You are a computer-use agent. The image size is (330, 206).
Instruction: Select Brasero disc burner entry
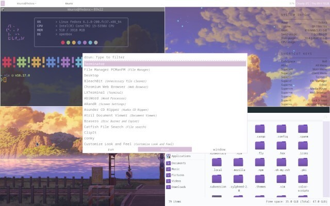165,121
